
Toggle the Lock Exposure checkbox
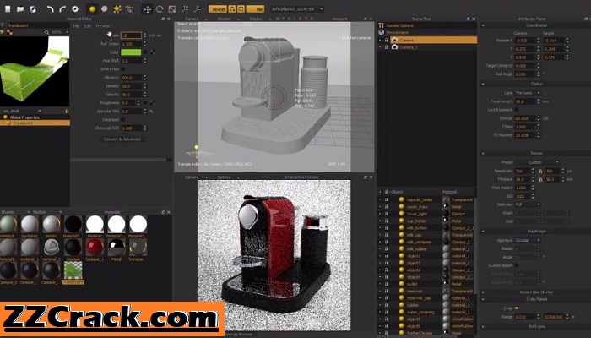coord(517,110)
